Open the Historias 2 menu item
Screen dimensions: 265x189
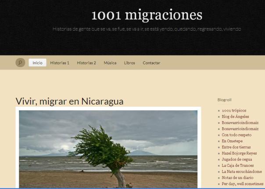tap(86, 63)
